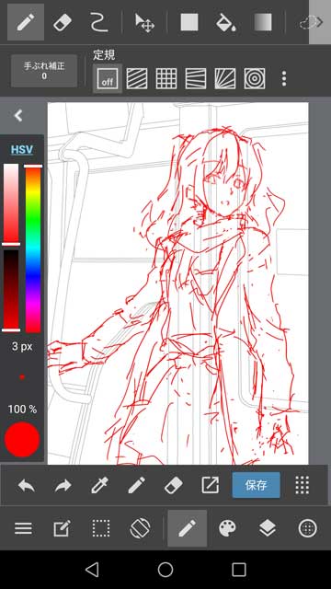This screenshot has height=589, width=331.
Task: Open the selection menu with dashed square
Action: (x=101, y=528)
